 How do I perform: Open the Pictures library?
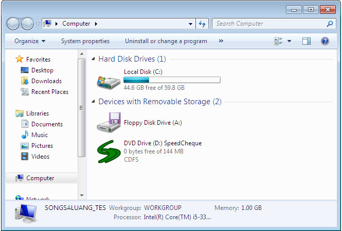coord(42,145)
